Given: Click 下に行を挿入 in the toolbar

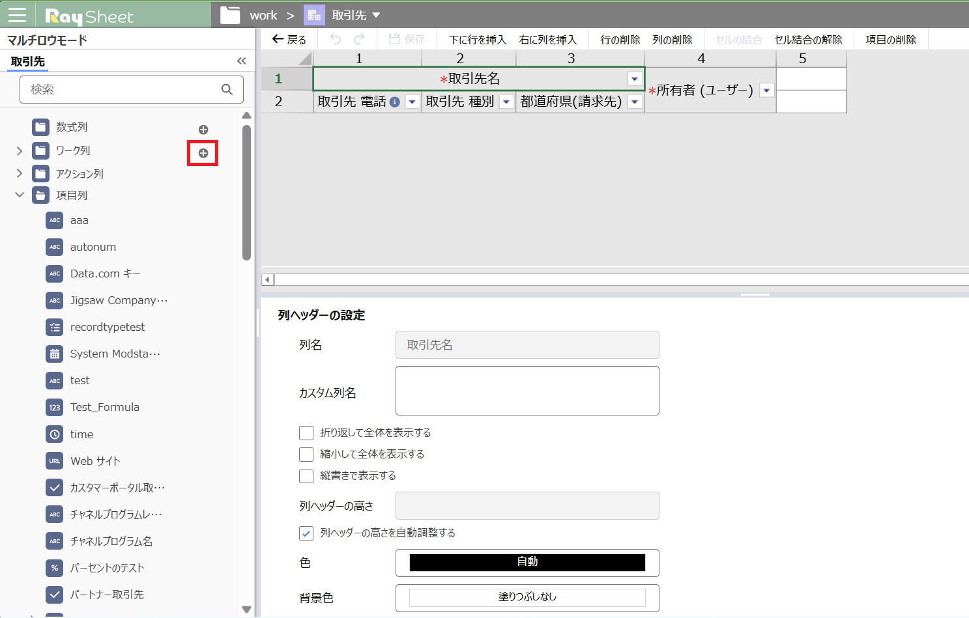Looking at the screenshot, I should (x=478, y=40).
